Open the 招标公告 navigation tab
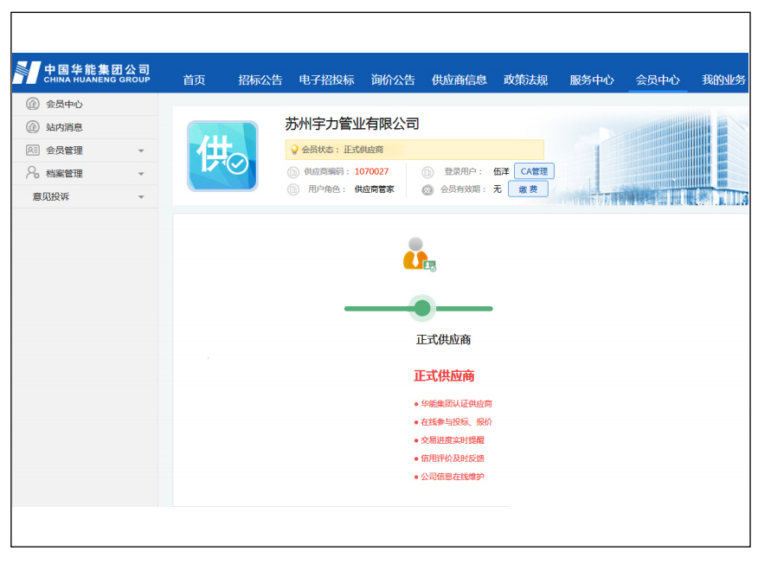 click(x=260, y=80)
